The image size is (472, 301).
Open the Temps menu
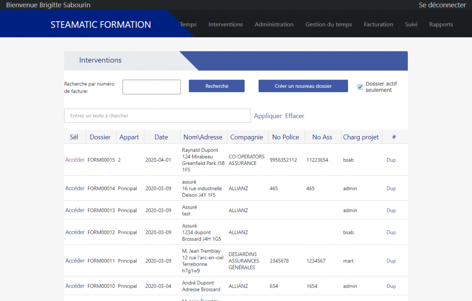(188, 25)
